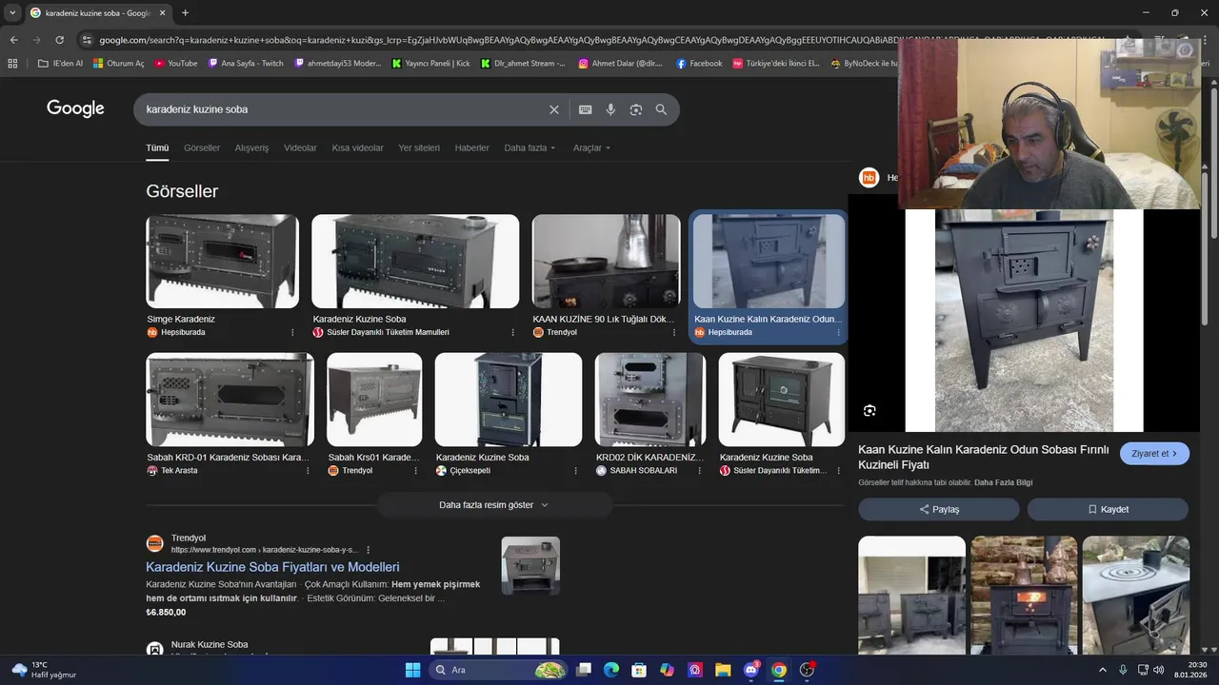Switch to the Videolar tab

[300, 147]
